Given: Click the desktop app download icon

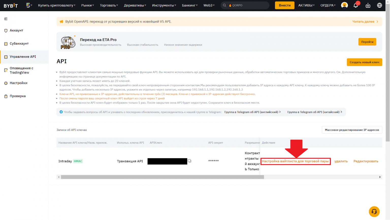Looking at the screenshot, I should click(368, 5).
